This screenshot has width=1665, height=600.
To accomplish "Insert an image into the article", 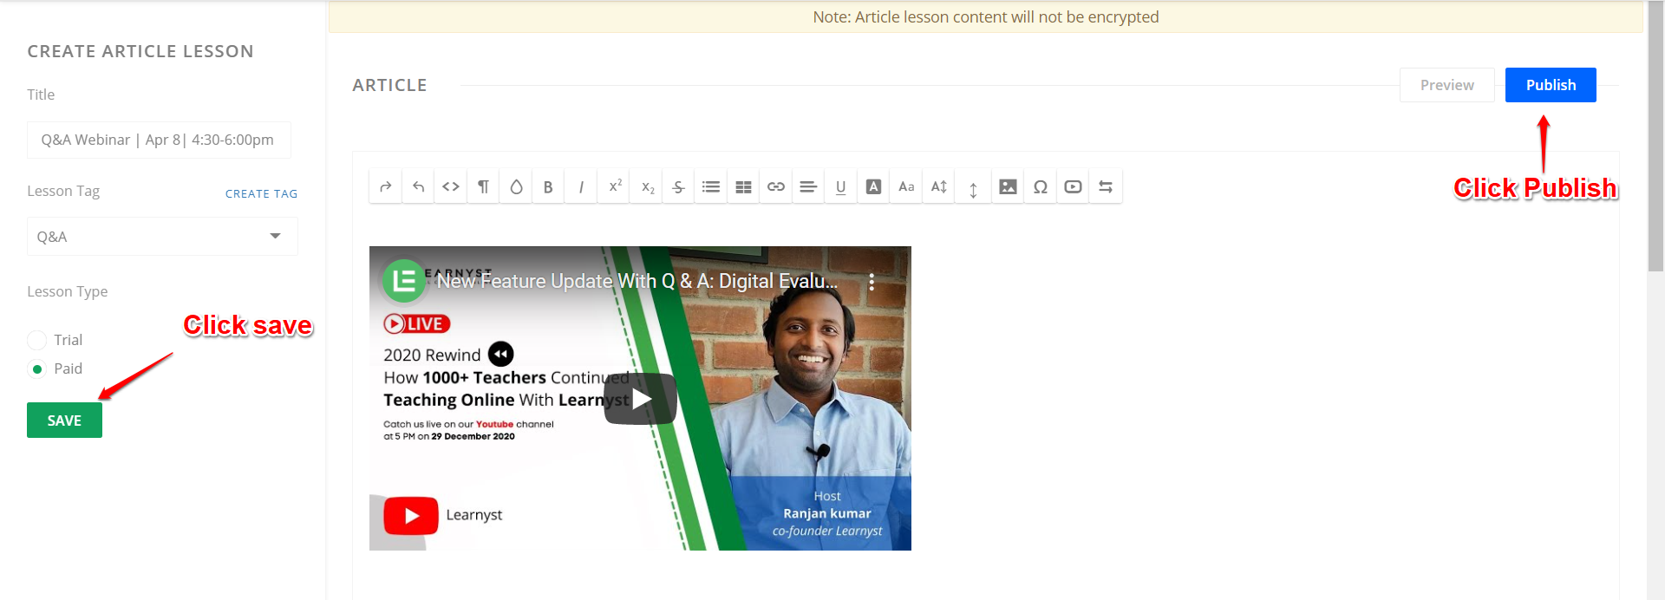I will (x=1008, y=186).
